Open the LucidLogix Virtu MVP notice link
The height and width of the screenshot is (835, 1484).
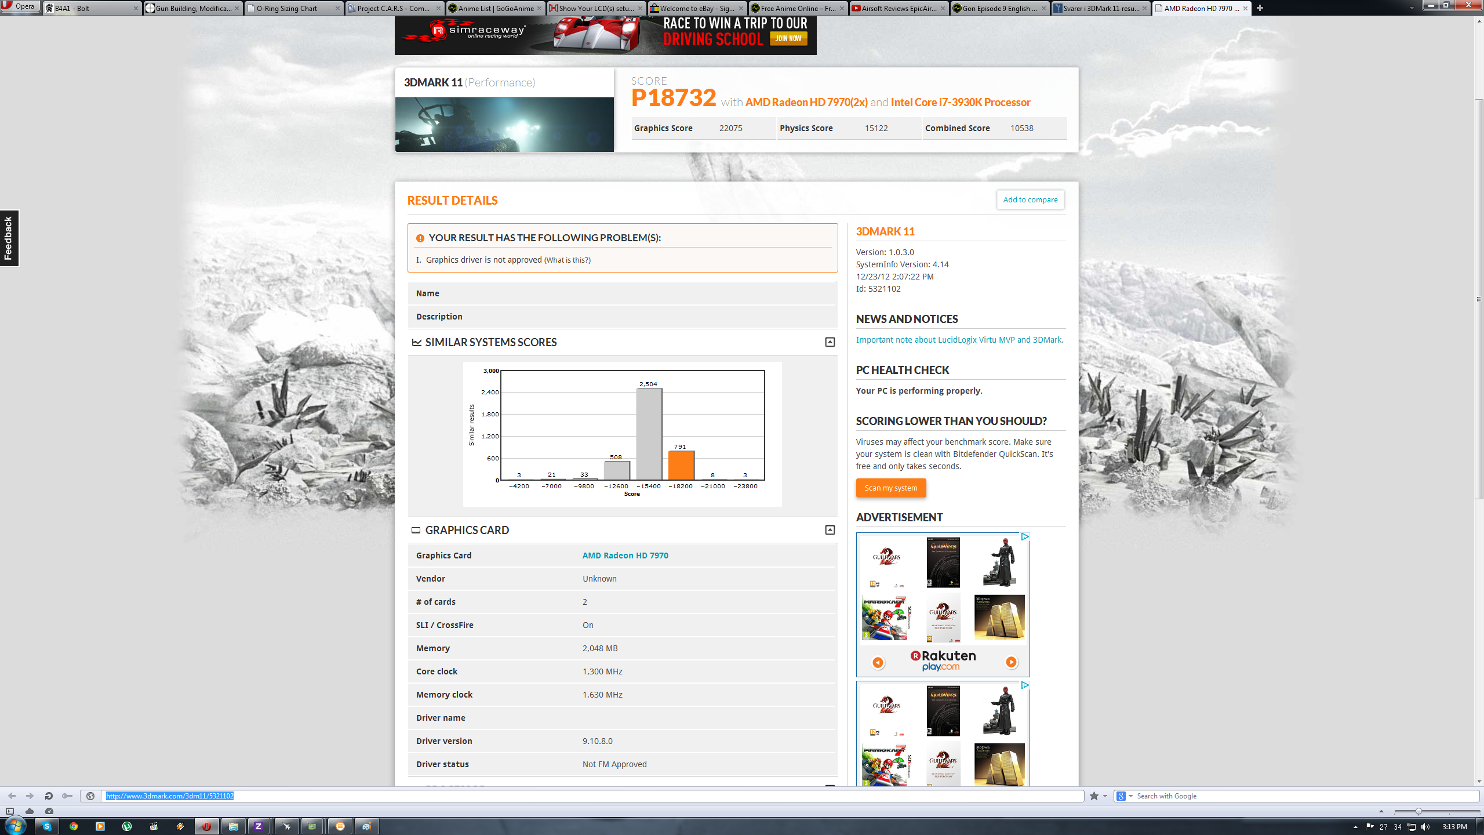959,340
